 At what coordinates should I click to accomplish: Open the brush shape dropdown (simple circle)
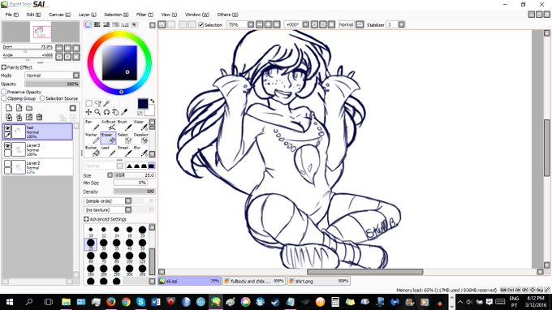click(128, 201)
